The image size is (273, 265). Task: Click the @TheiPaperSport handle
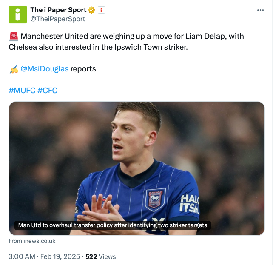(57, 19)
